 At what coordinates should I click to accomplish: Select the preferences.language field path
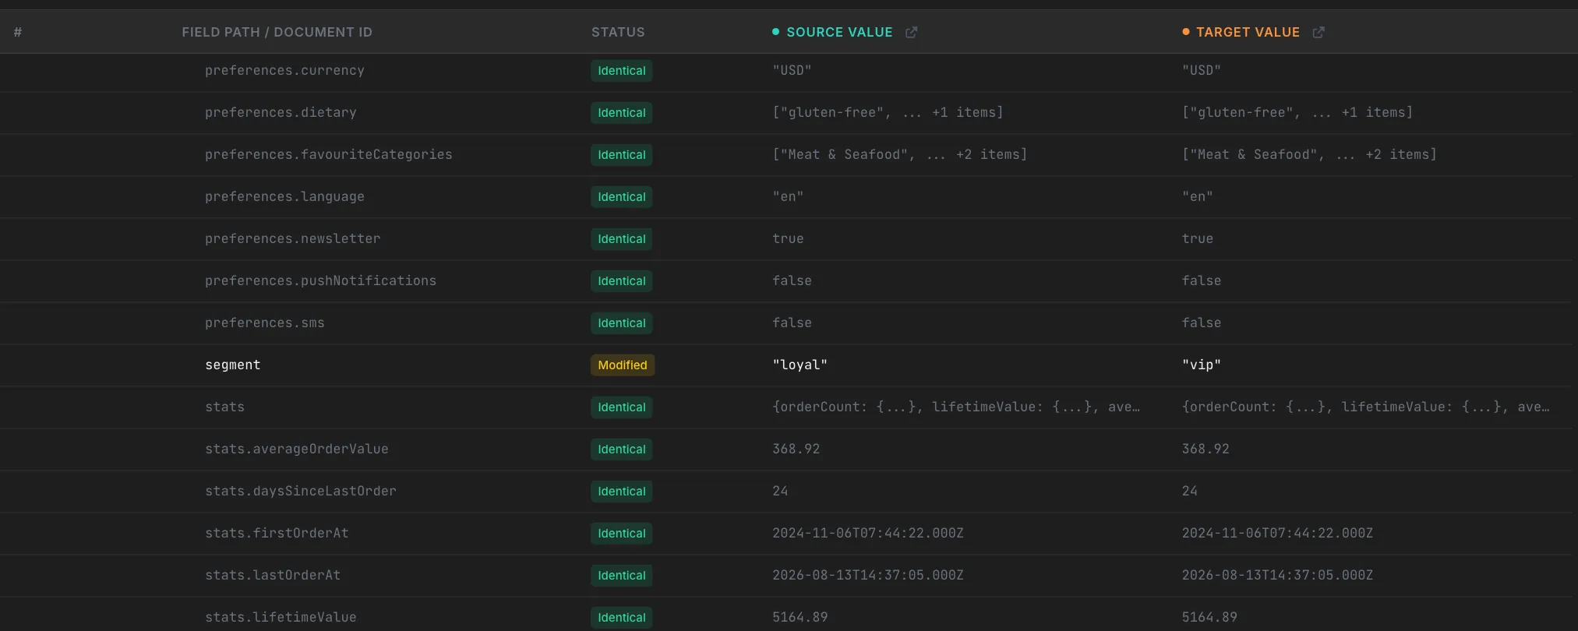pyautogui.click(x=284, y=196)
